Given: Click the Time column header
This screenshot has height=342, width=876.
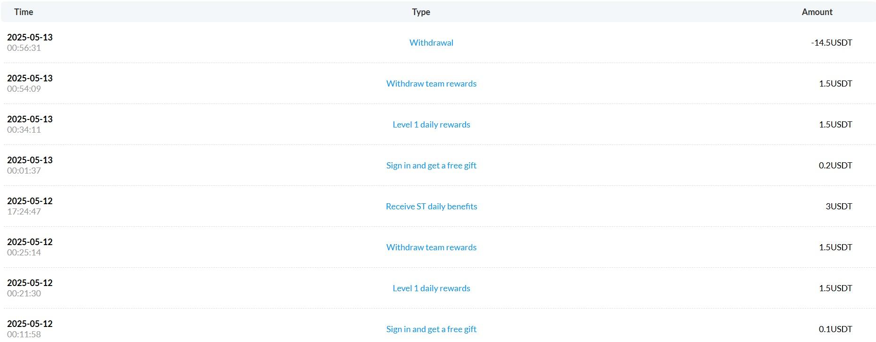Looking at the screenshot, I should [x=24, y=12].
